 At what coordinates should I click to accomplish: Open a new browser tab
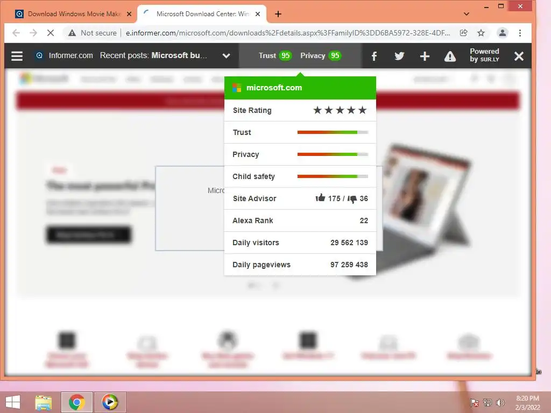tap(278, 14)
